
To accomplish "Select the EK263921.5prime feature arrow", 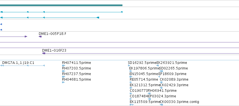I will coord(158,66).
